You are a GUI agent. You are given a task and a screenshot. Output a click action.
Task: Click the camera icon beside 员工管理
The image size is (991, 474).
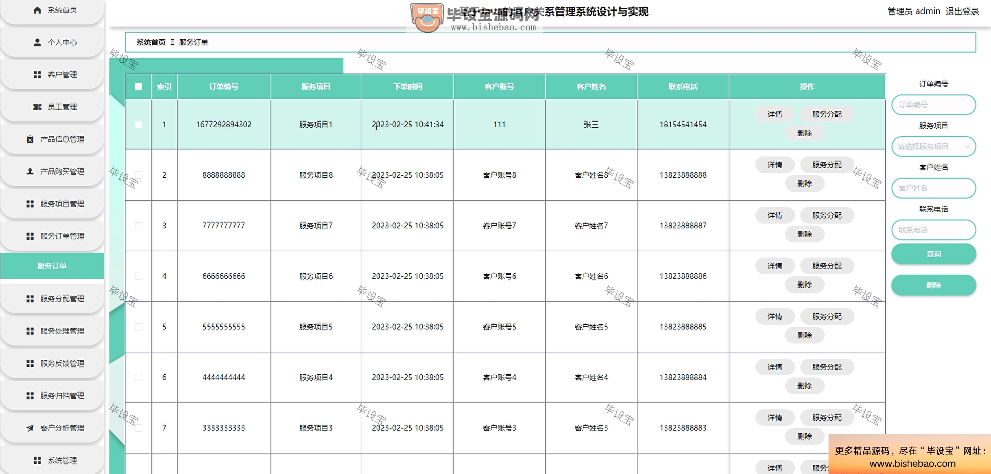pos(37,107)
